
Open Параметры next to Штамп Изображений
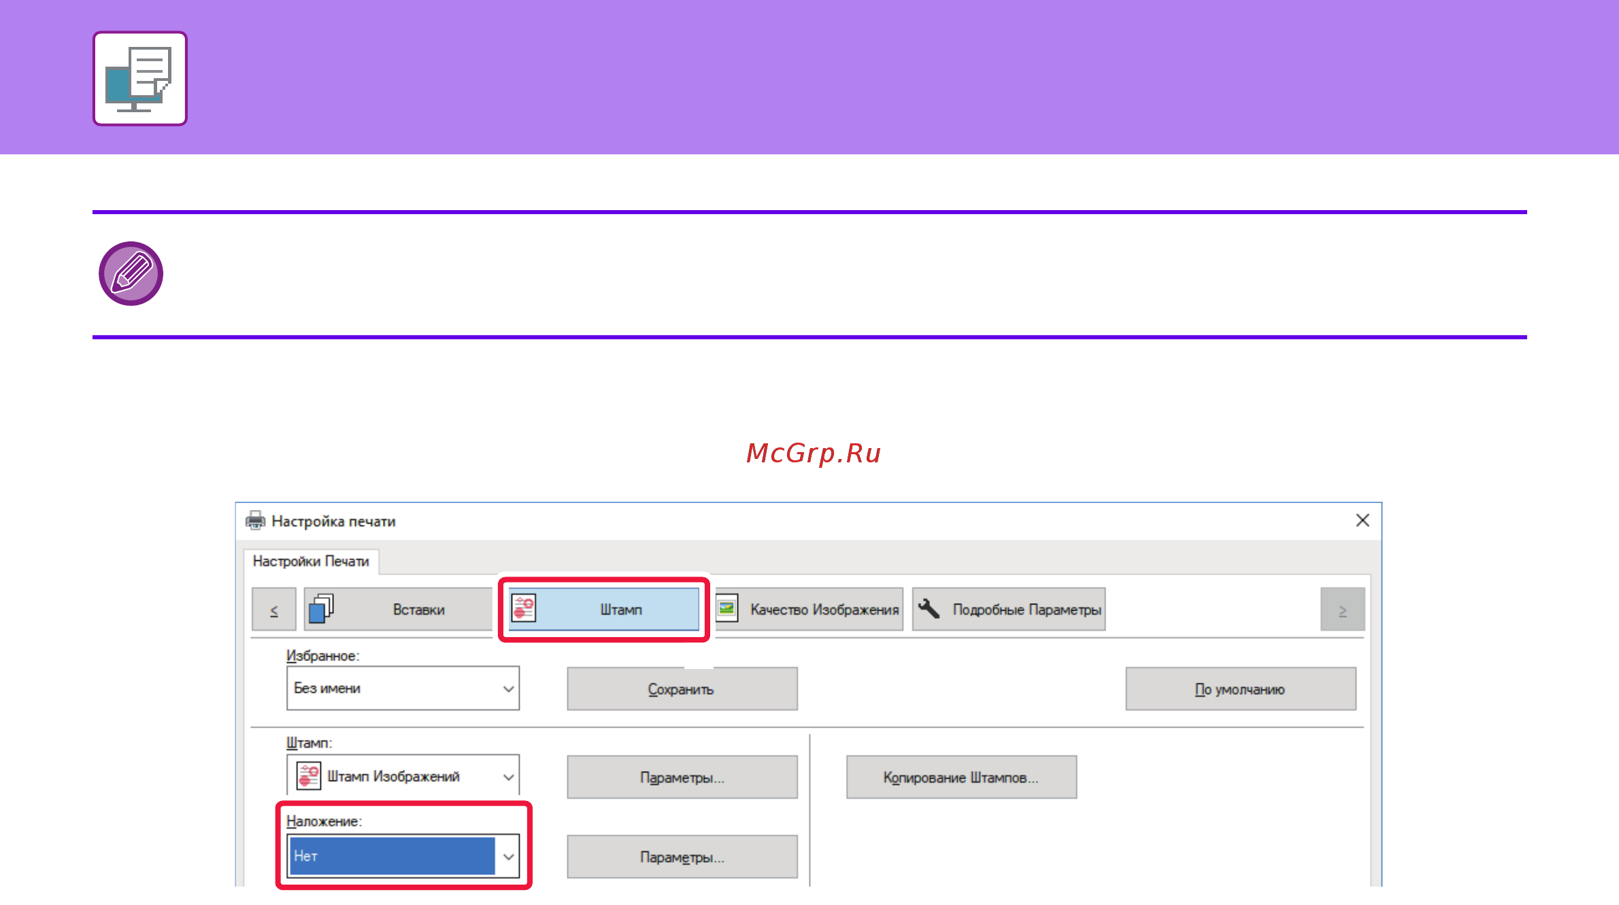(x=682, y=777)
